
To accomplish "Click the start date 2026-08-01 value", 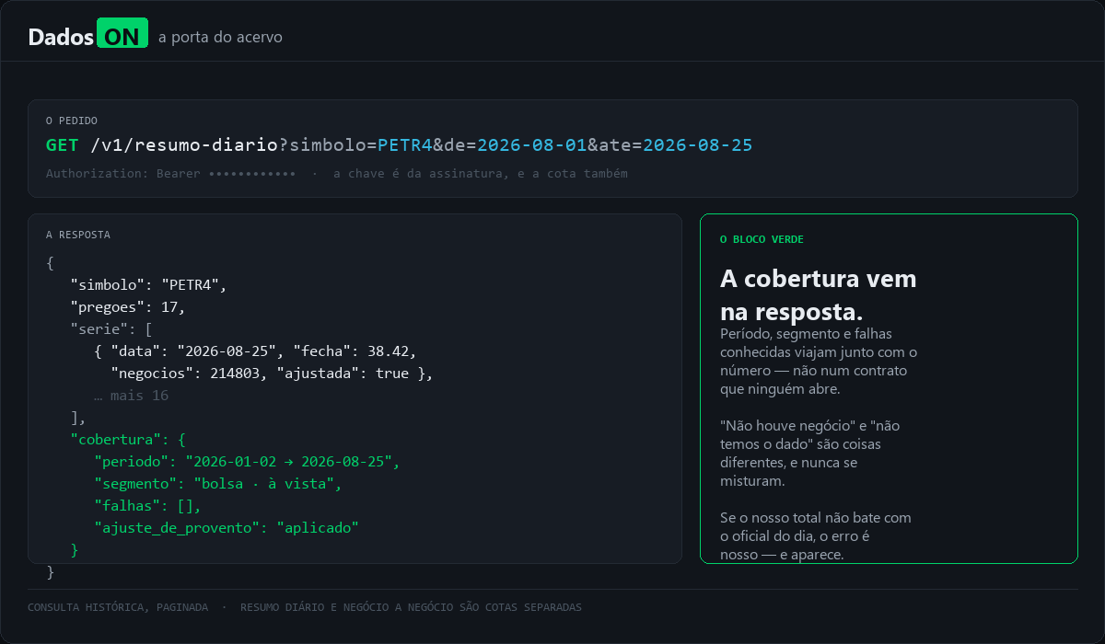I will coord(531,145).
